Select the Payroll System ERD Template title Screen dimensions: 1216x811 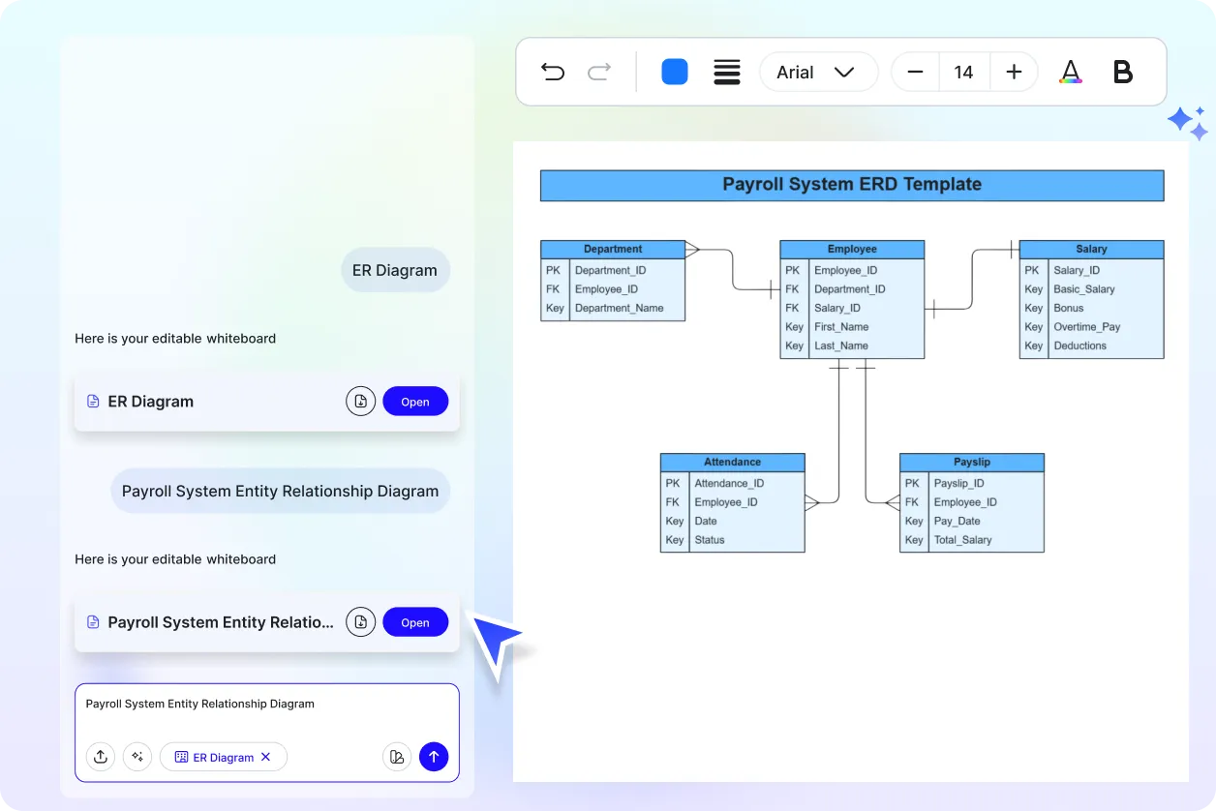(852, 185)
